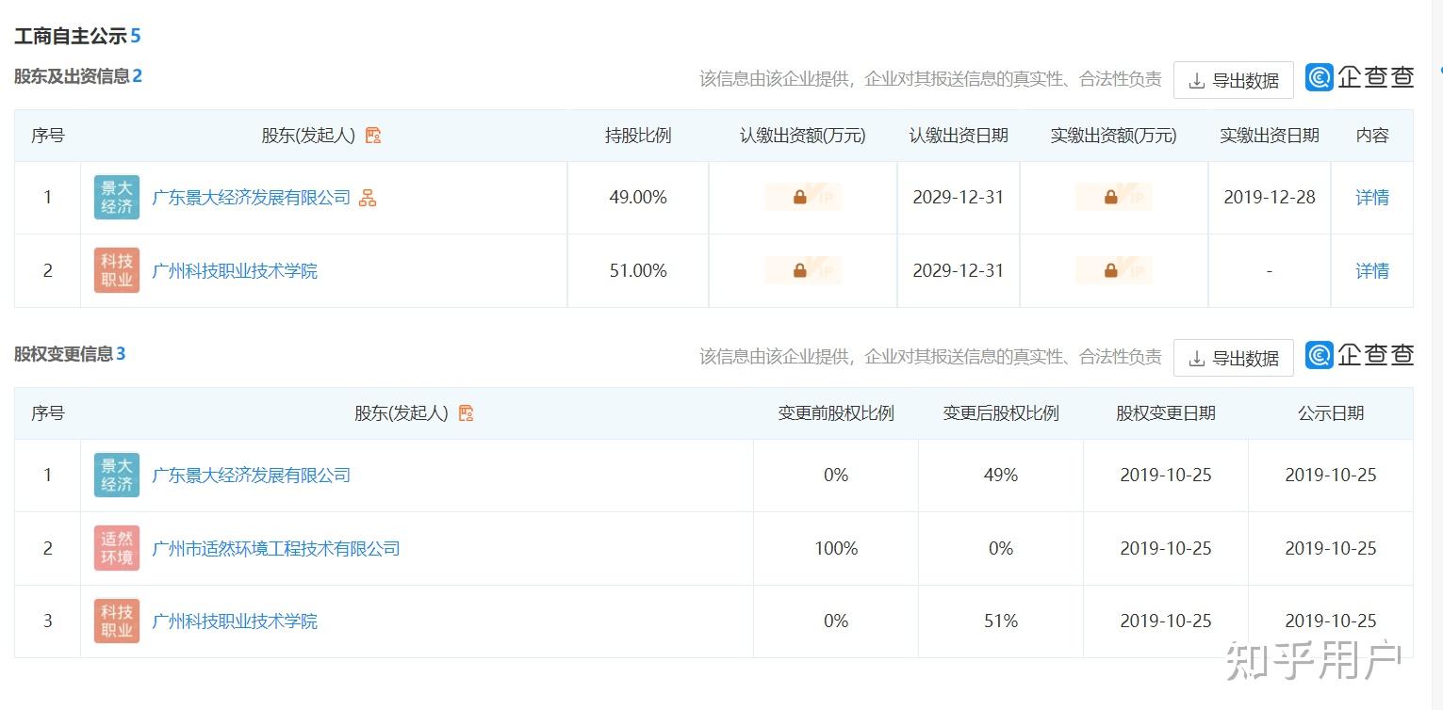The height and width of the screenshot is (710, 1443).
Task: Export data for 股权变更信息
Action: pyautogui.click(x=1233, y=359)
